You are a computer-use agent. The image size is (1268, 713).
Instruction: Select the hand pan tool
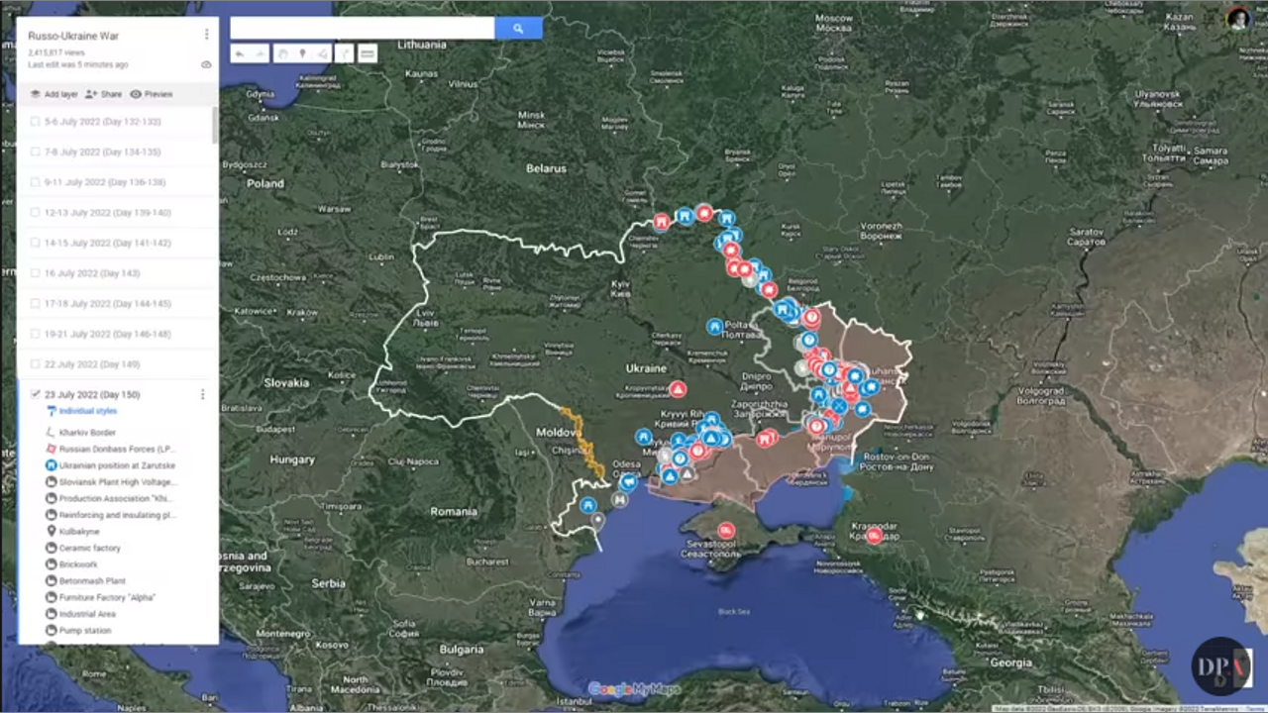coord(282,53)
